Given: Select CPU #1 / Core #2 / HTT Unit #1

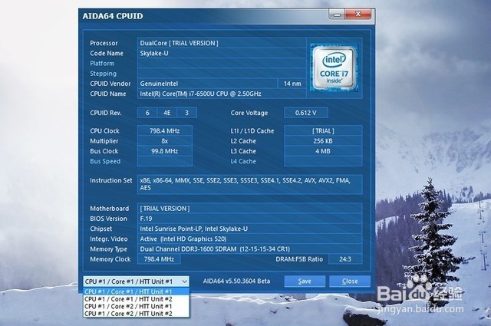Looking at the screenshot, I should (137, 306).
